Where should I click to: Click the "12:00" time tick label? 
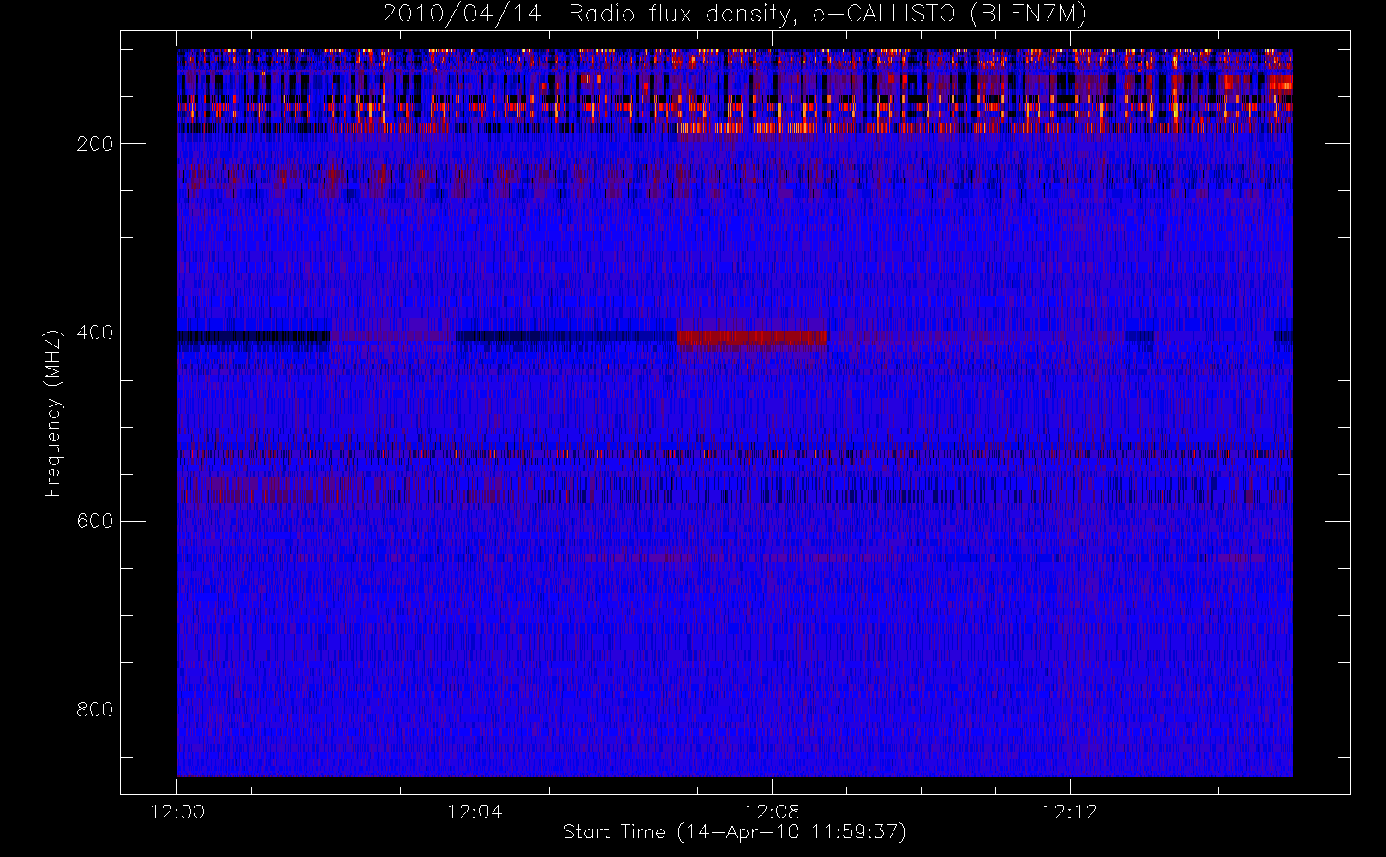click(177, 812)
